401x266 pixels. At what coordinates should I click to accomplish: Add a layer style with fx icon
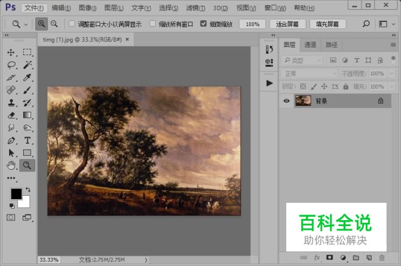317,257
